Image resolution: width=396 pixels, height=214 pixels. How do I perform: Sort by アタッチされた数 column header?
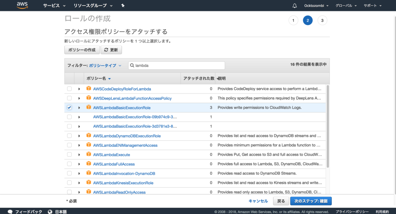coord(199,78)
